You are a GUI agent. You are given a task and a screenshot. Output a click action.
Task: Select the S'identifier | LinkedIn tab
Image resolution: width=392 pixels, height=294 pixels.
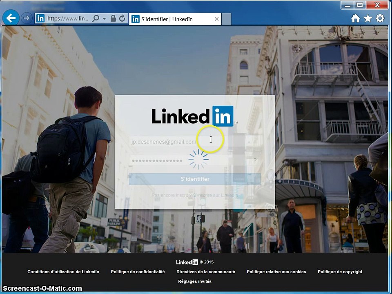point(175,19)
